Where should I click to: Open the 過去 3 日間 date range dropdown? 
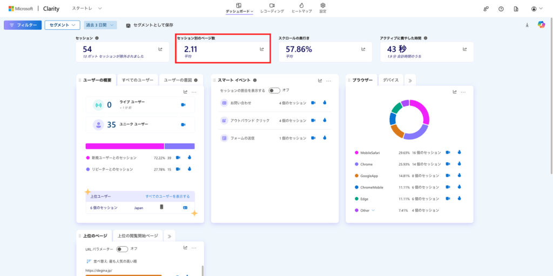tap(100, 25)
